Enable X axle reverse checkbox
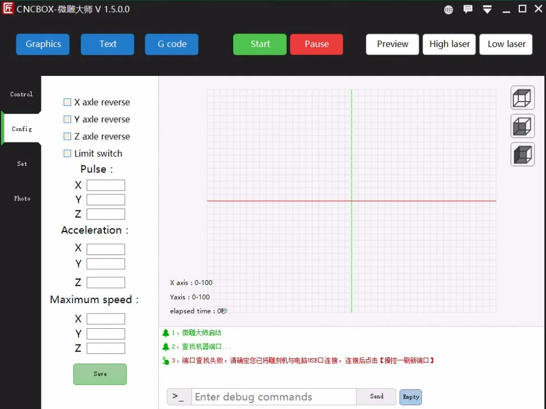The image size is (546, 409). 67,102
